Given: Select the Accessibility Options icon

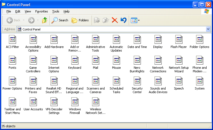Looking at the screenshot, I should [33, 39].
